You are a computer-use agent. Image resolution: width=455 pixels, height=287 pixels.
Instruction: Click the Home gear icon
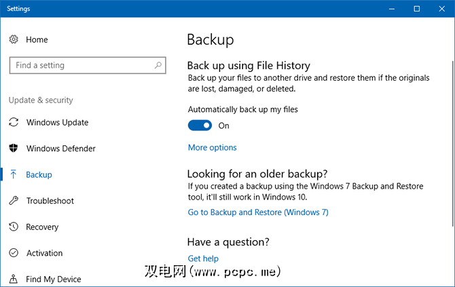[x=14, y=40]
